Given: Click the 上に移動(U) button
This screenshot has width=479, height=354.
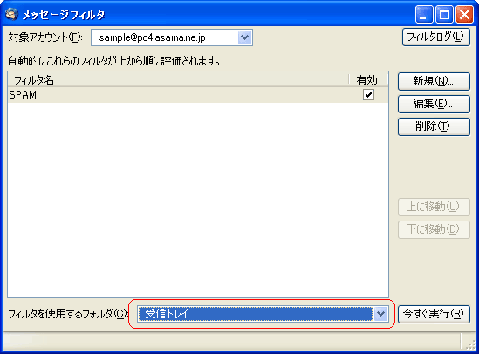Looking at the screenshot, I should pos(434,207).
